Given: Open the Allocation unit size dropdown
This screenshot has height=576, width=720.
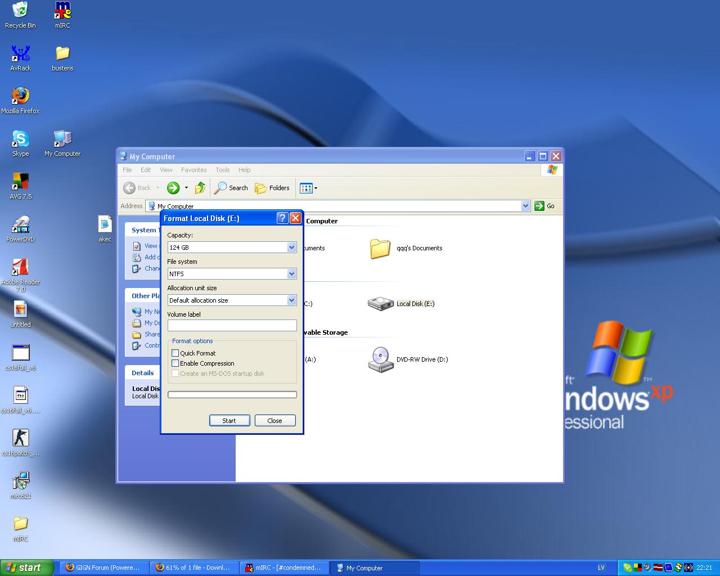Looking at the screenshot, I should 232,300.
